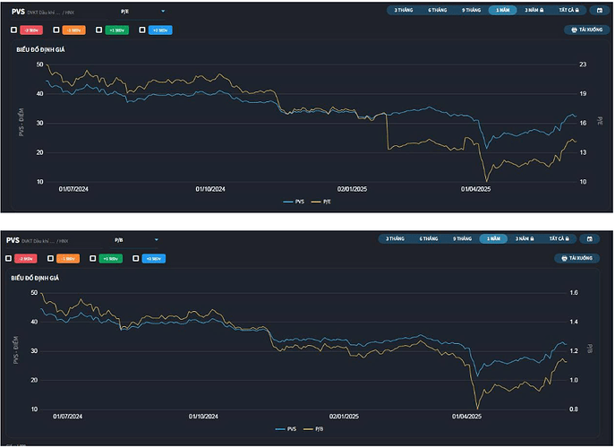The width and height of the screenshot is (615, 448).
Task: Select 1 NĂM range in P/E panel
Action: pos(502,10)
